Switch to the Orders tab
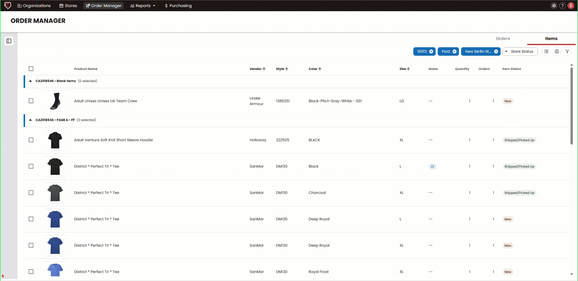Image resolution: width=578 pixels, height=281 pixels. click(x=503, y=38)
